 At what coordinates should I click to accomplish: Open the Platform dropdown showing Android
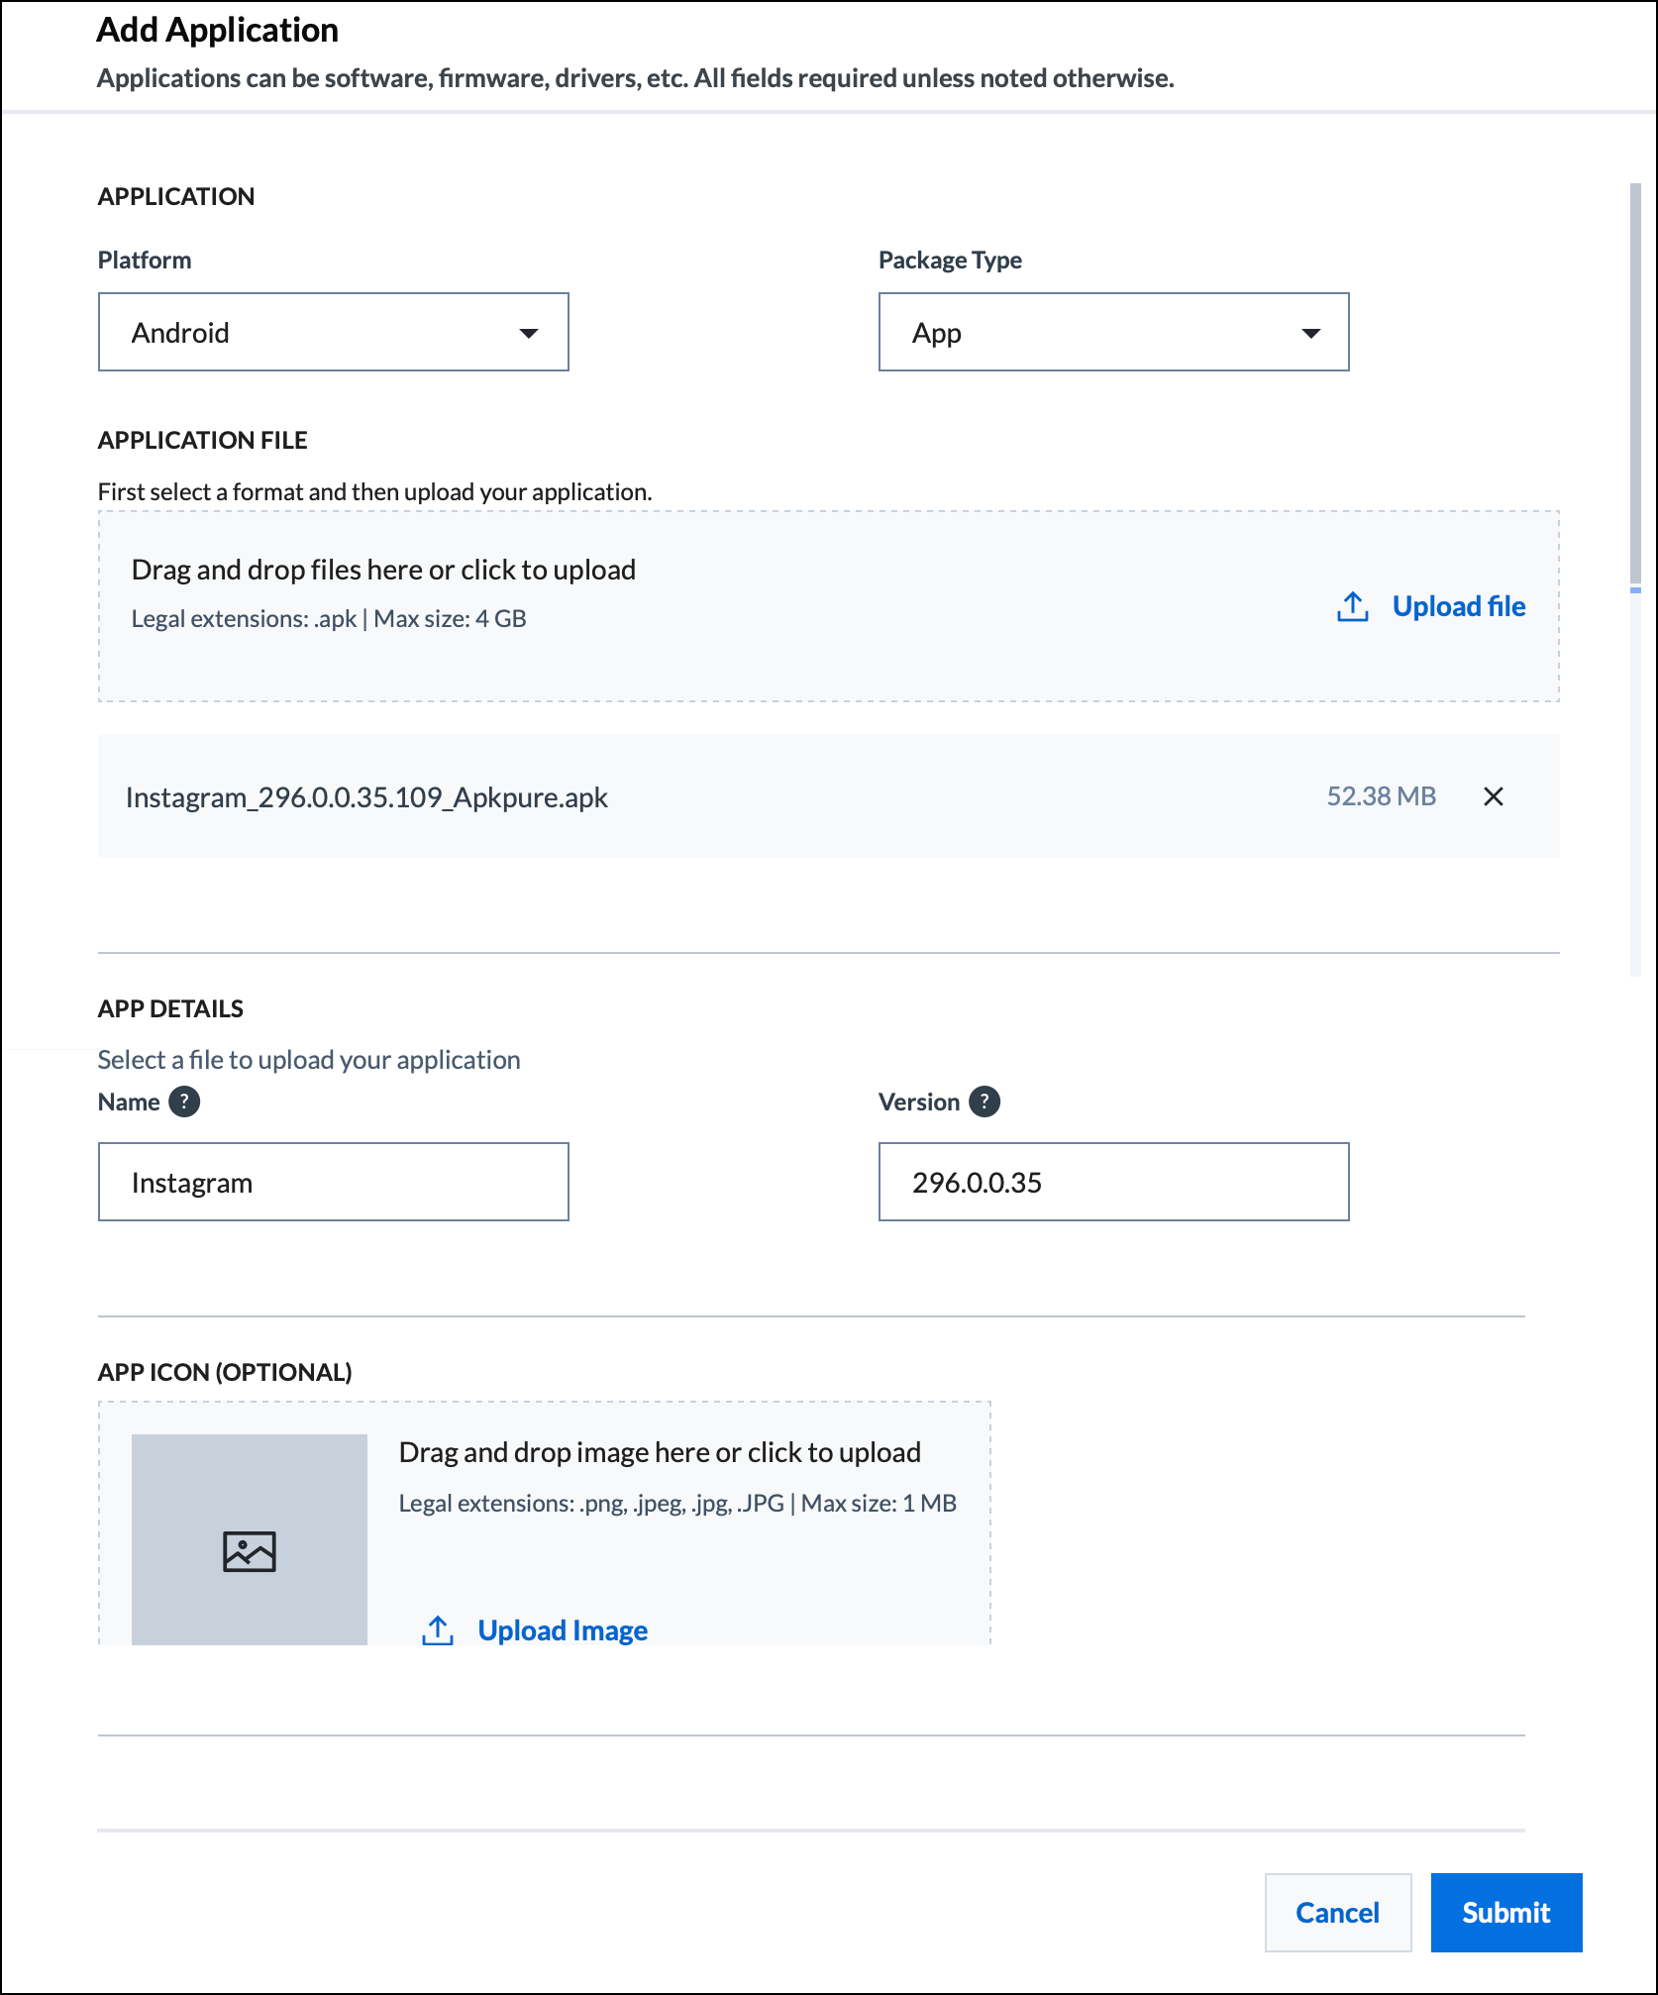pos(334,332)
